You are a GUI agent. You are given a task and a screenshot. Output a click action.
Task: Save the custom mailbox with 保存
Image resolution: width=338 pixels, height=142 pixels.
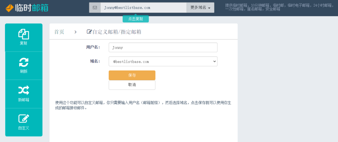[132, 76]
